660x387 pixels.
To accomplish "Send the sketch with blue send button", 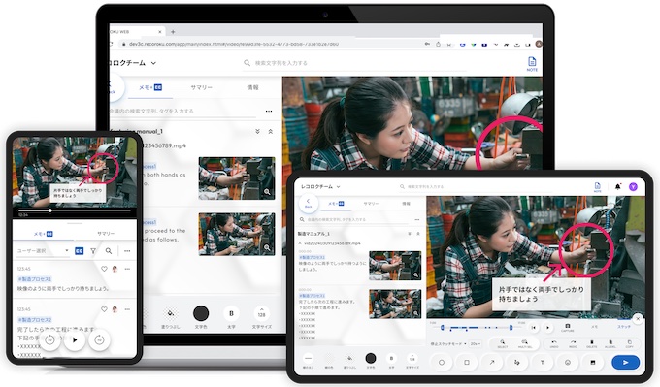I will 625,362.
